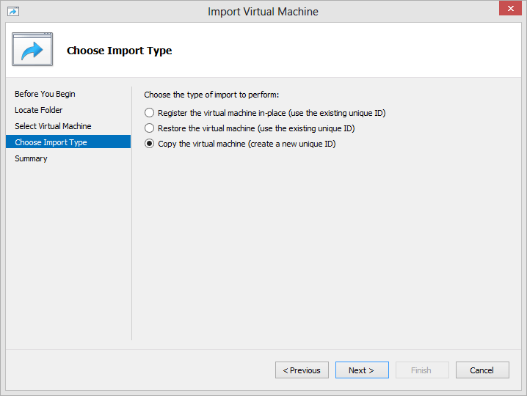Screen dimensions: 527x396
Task: Click the Choose Import Type step
Action: click(x=68, y=142)
